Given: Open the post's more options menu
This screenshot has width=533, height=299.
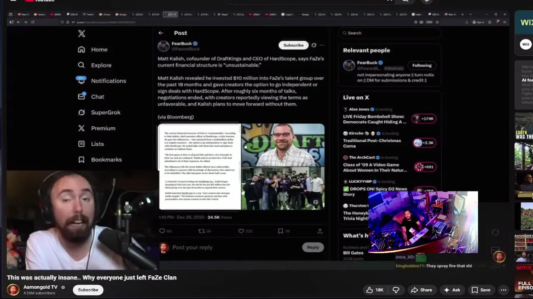Looking at the screenshot, I should (321, 45).
